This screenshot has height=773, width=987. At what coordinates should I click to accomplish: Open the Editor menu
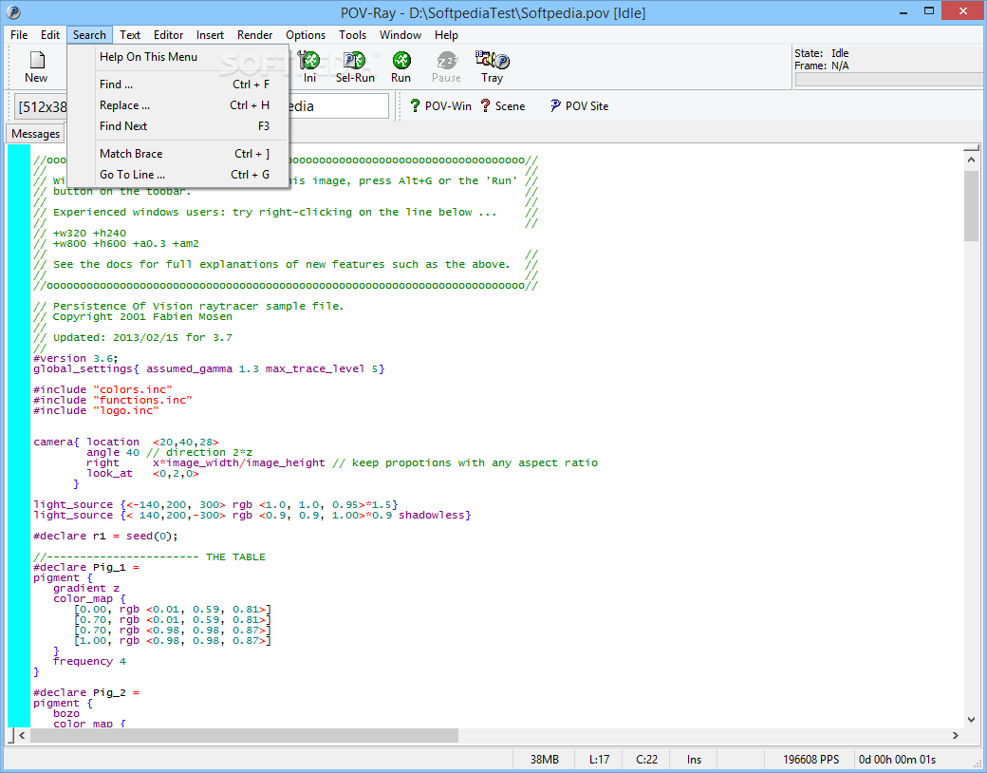point(168,34)
